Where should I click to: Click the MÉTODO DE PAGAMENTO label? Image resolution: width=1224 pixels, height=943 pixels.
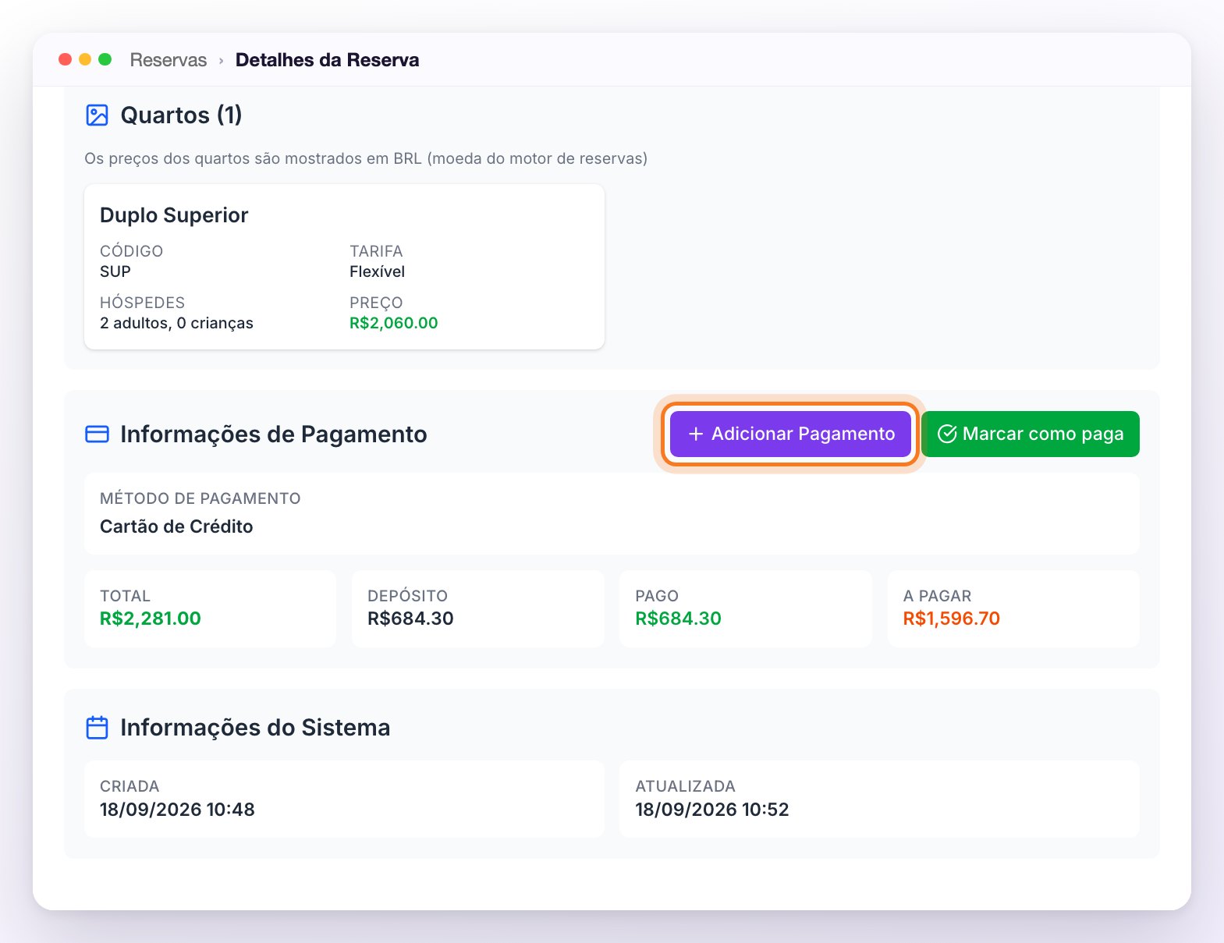200,498
